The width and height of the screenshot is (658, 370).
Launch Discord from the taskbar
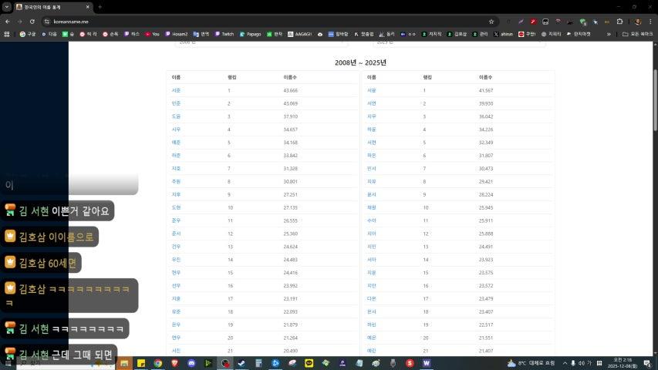click(x=191, y=362)
